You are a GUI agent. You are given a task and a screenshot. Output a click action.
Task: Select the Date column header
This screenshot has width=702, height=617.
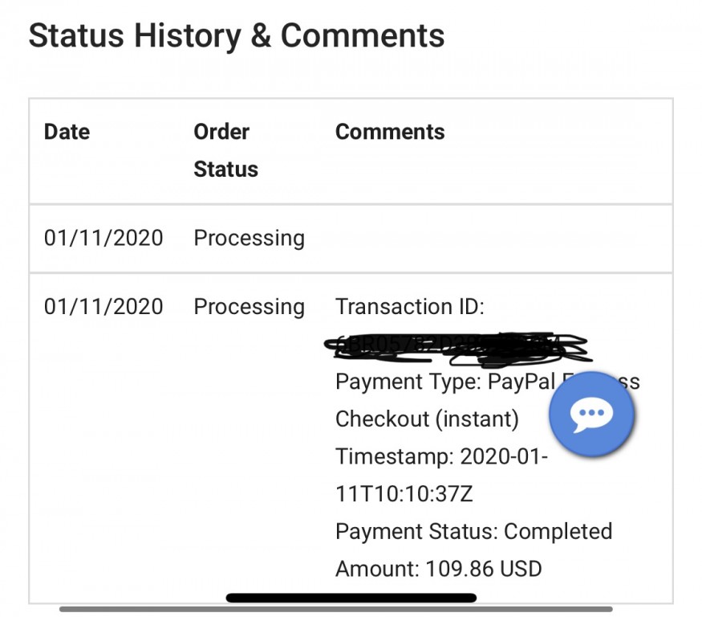pos(67,132)
